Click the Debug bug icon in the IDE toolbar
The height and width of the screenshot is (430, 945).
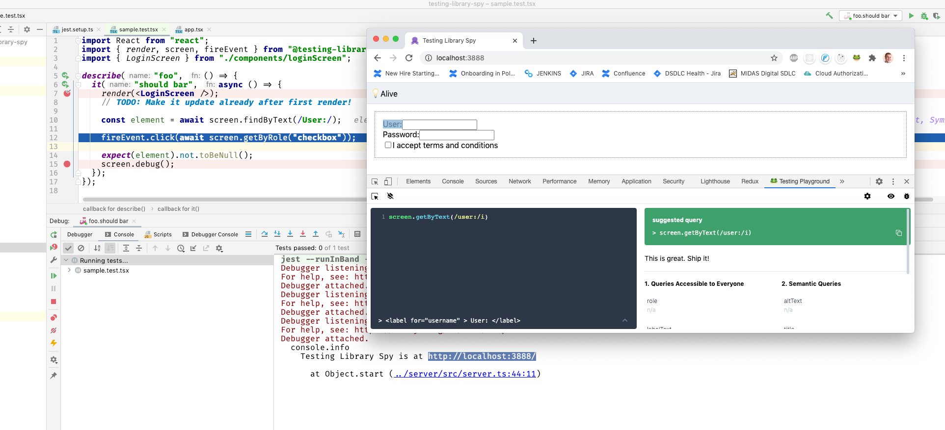924,16
